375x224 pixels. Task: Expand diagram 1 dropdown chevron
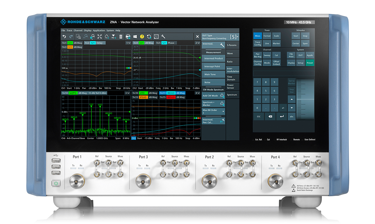point(128,43)
